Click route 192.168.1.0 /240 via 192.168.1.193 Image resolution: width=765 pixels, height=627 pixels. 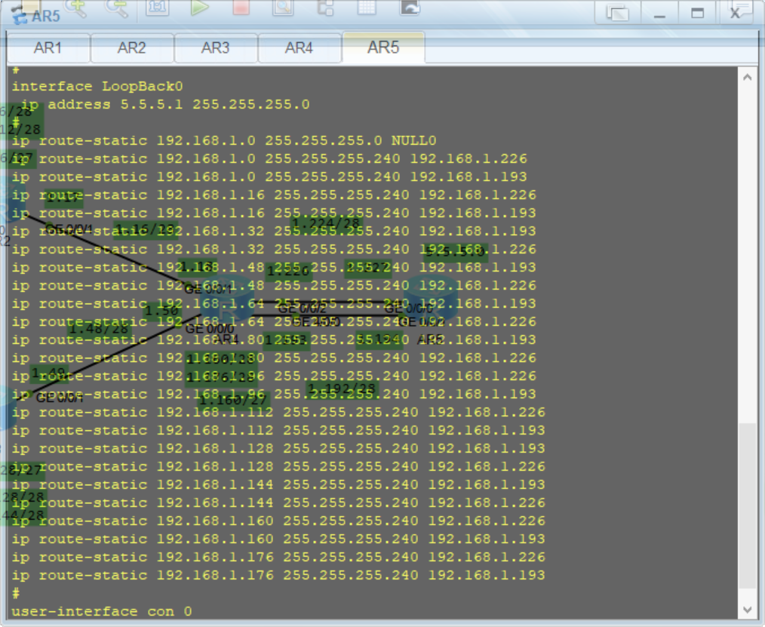point(269,177)
